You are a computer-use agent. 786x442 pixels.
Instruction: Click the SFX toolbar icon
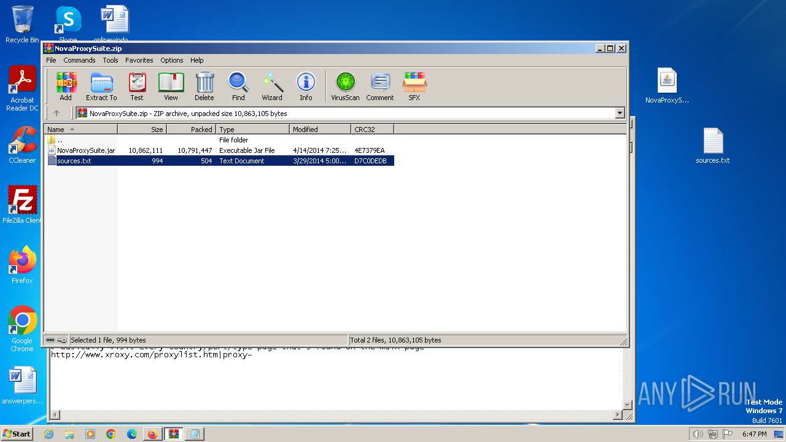pos(414,86)
